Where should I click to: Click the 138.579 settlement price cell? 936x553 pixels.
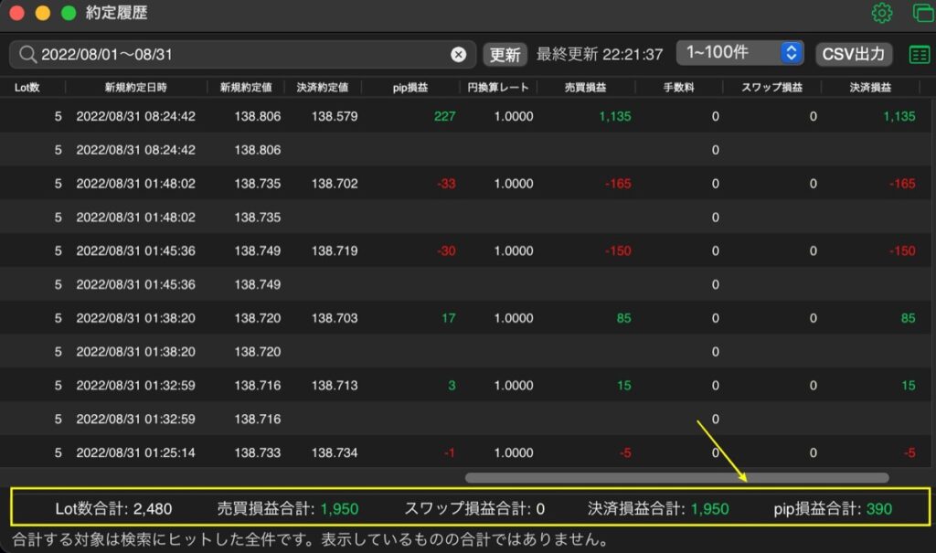click(335, 116)
